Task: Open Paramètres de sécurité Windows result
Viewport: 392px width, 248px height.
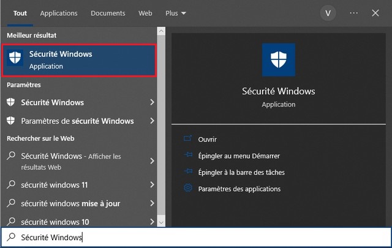Action: tap(79, 121)
